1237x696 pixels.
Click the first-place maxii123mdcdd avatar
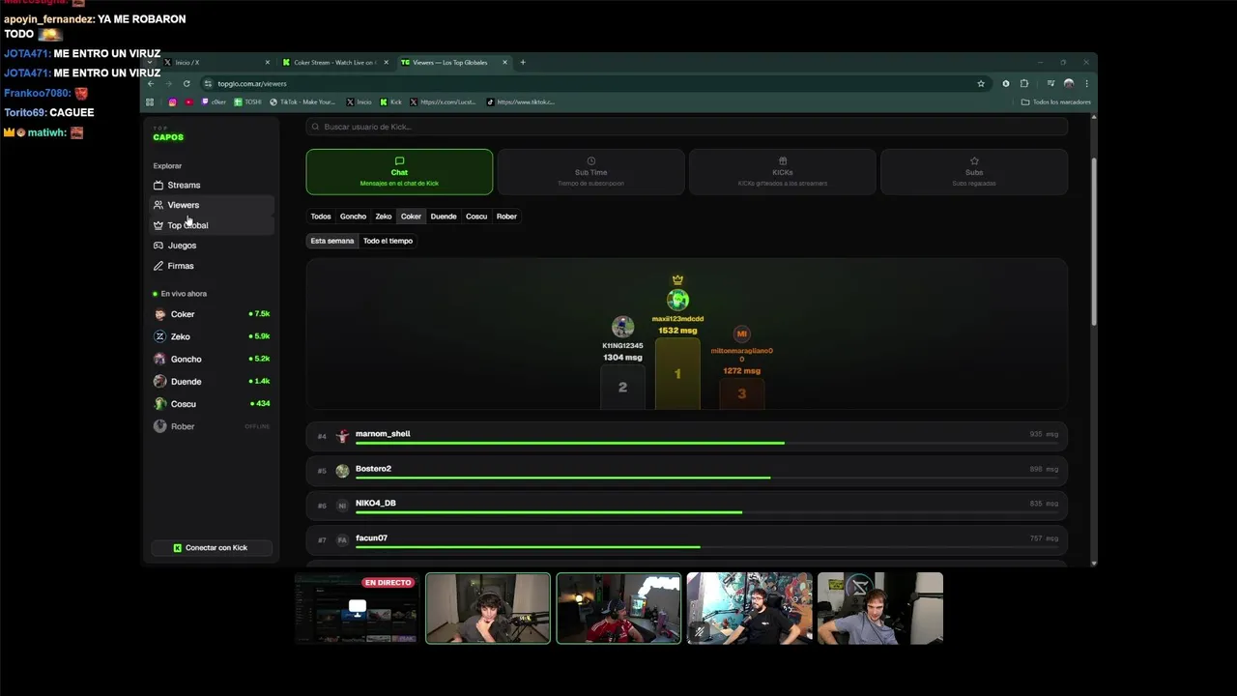[677, 300]
